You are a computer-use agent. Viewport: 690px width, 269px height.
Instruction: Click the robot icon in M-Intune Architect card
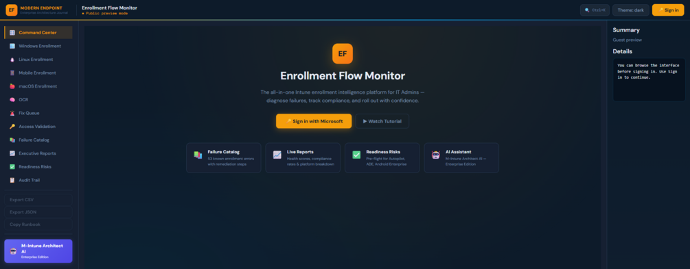(x=13, y=251)
